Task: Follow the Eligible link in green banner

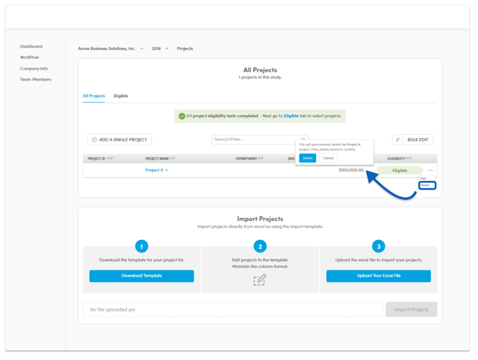Action: pyautogui.click(x=291, y=116)
